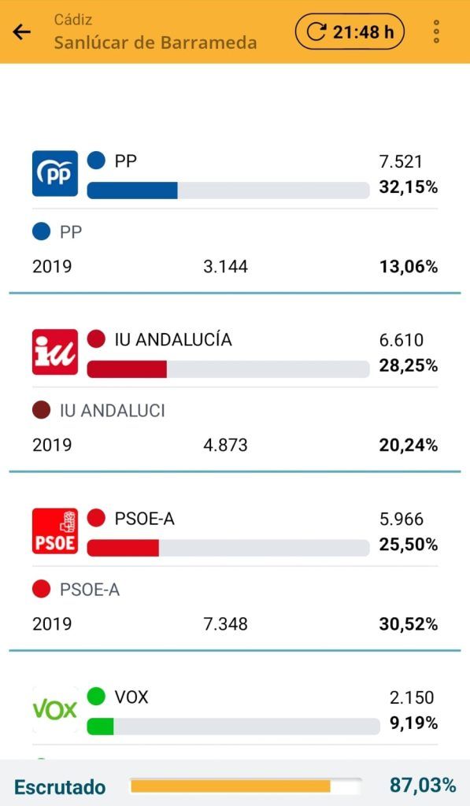Image resolution: width=470 pixels, height=806 pixels.
Task: Click the dark red IU ANDALUCI 2019 dot
Action: [41, 410]
